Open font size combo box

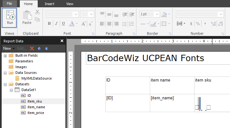click(x=87, y=14)
